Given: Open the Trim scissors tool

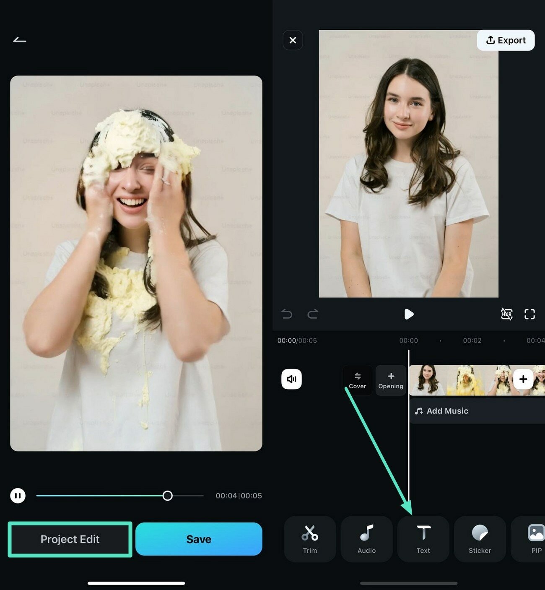Looking at the screenshot, I should (x=310, y=539).
